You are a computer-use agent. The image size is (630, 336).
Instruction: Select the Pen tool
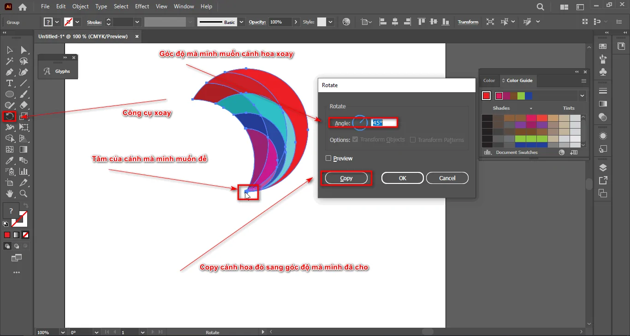[9, 72]
